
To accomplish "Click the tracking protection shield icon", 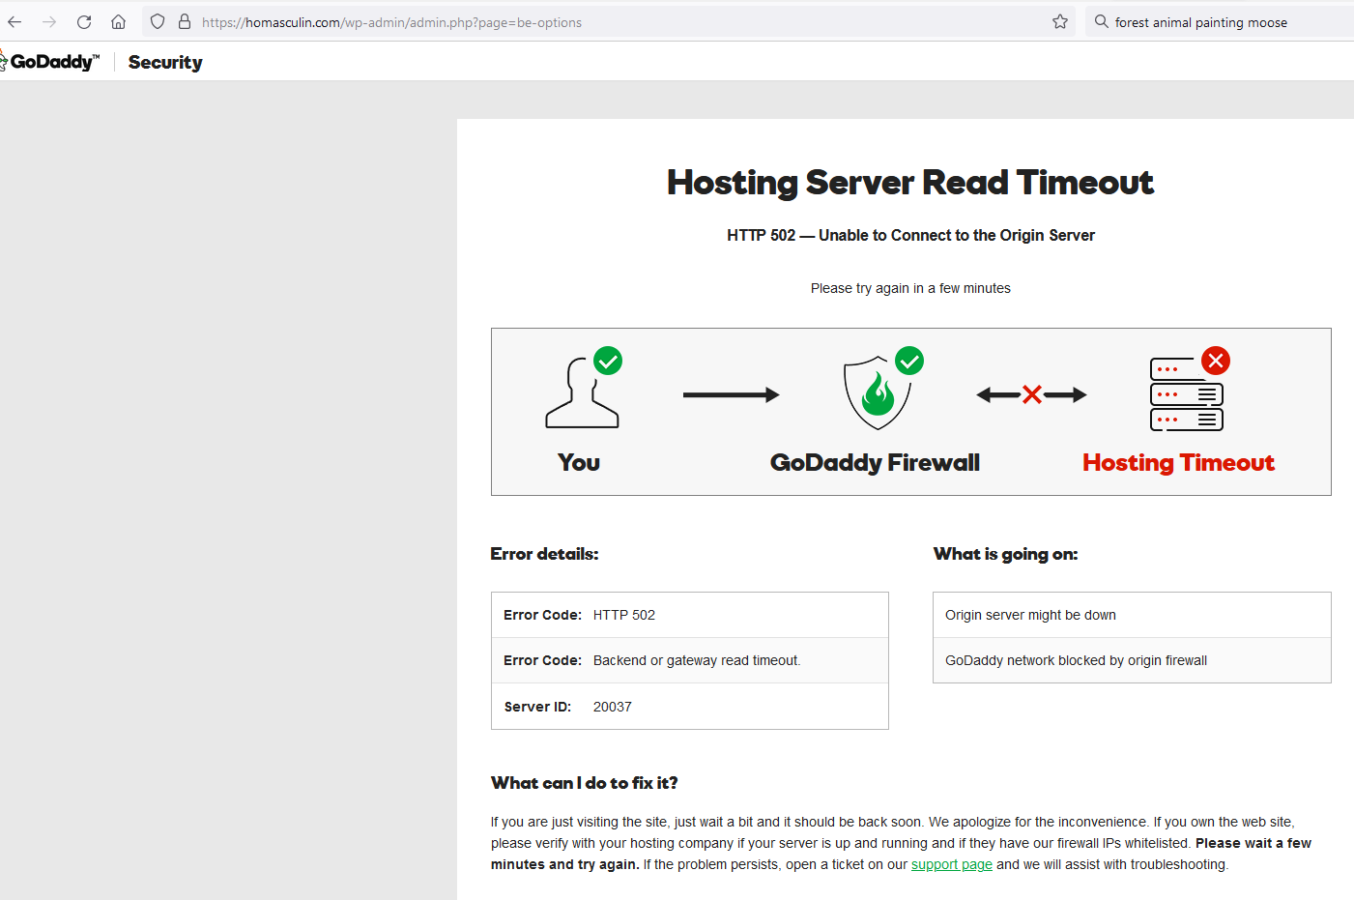I will click(x=158, y=22).
